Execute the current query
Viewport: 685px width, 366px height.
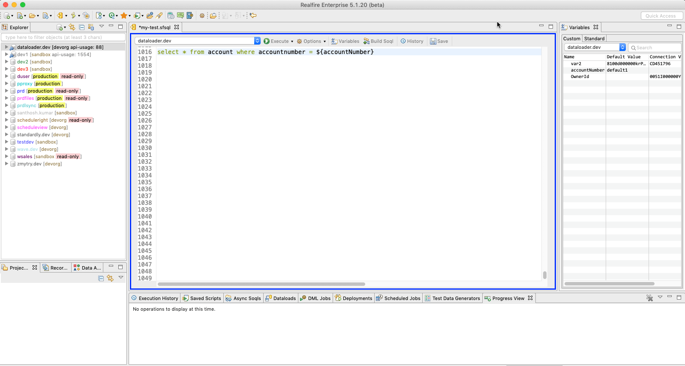276,41
